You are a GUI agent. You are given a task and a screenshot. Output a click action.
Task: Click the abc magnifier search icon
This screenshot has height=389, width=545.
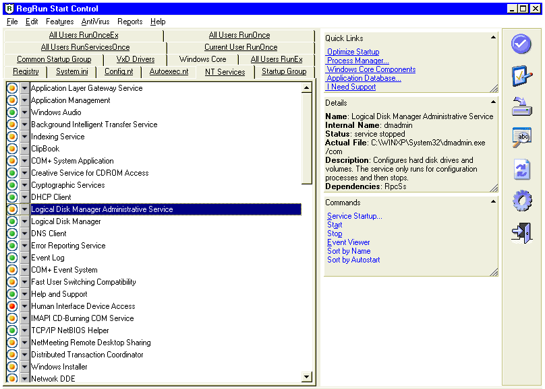pyautogui.click(x=521, y=137)
